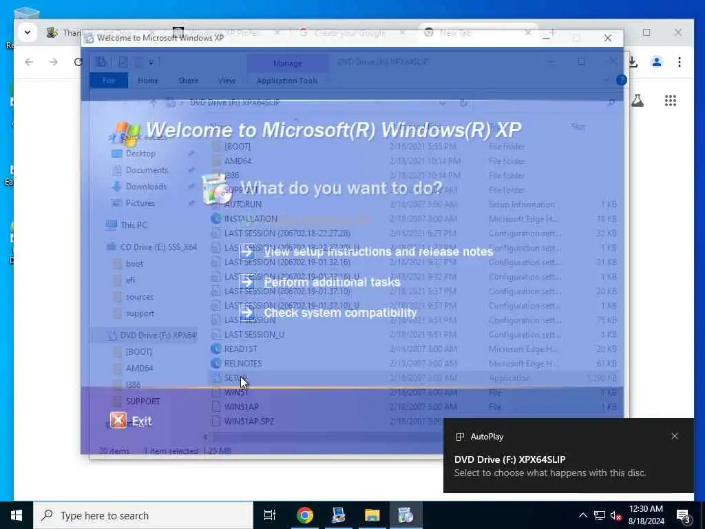This screenshot has height=529, width=705.
Task: Click the Windows XP setup icon on taskbar
Action: [406, 515]
